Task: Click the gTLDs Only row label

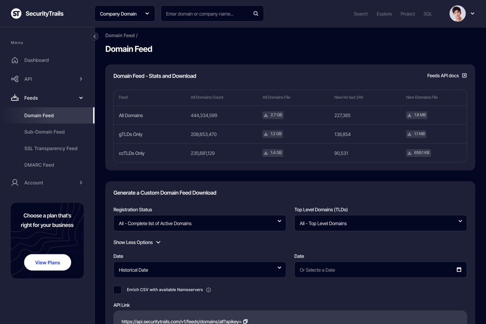Action: tap(130, 134)
